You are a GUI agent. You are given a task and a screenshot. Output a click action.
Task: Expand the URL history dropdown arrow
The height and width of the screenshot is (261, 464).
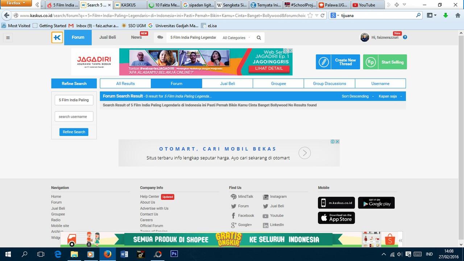[x=317, y=16]
